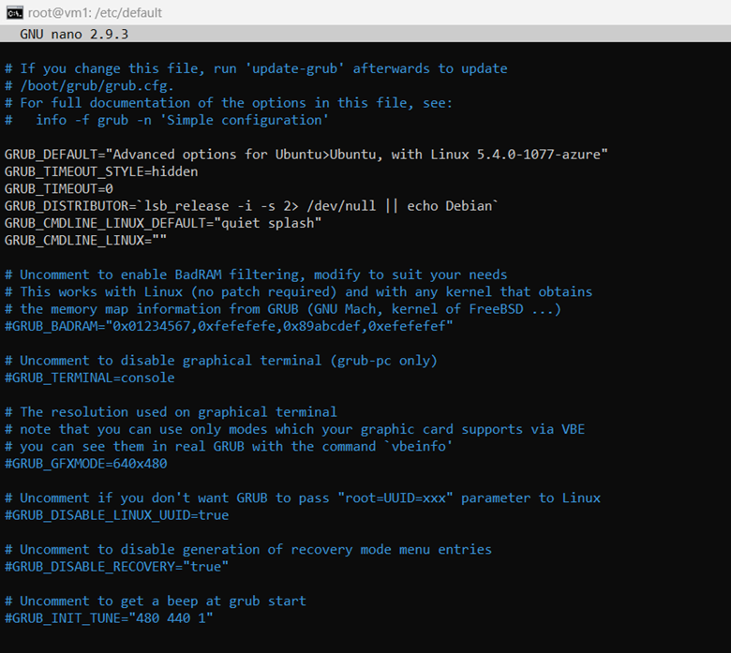This screenshot has height=653, width=731.
Task: Click the 5.4.0-1077-azure kernel version text
Action: [539, 155]
